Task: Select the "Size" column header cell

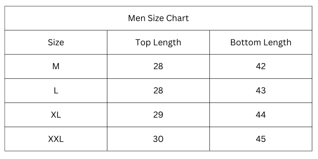Action: coord(56,43)
